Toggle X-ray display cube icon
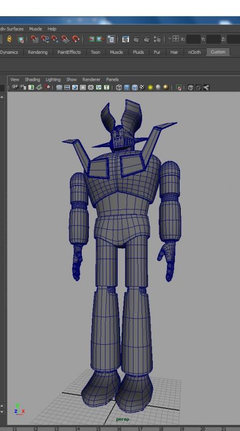 click(190, 87)
